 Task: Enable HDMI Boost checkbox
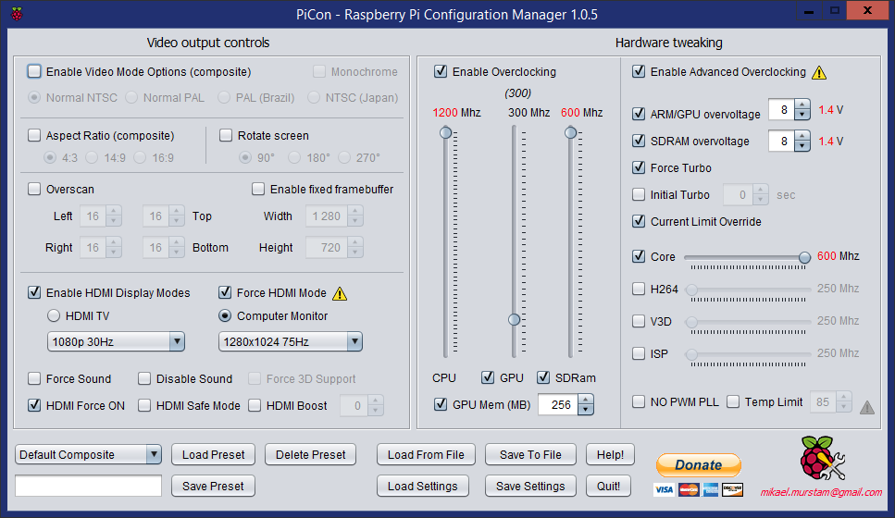tap(255, 405)
